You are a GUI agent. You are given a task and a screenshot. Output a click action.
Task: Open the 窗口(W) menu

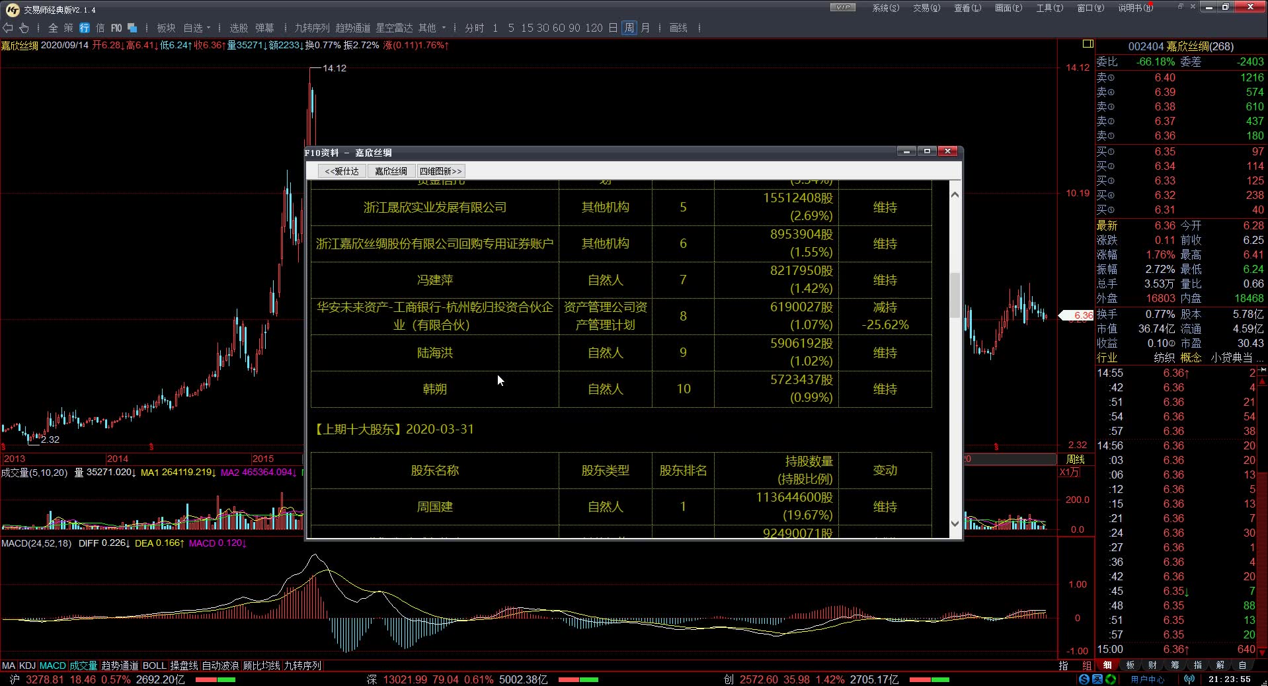[1090, 8]
